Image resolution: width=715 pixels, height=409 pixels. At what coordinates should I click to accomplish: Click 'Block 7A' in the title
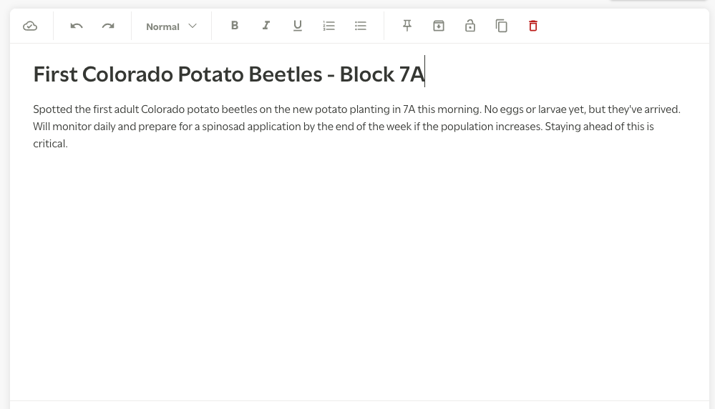(x=381, y=74)
